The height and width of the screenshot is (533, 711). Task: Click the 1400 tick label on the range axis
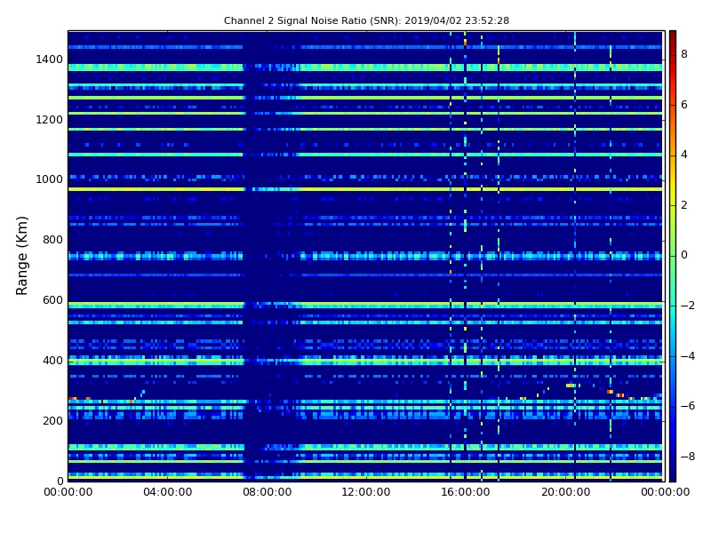[50, 60]
